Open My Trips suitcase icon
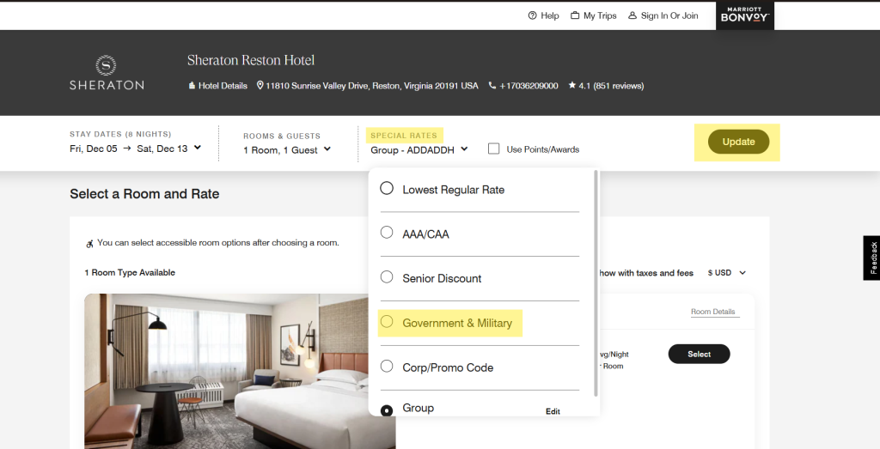Screen dimensions: 880x449 575,15
